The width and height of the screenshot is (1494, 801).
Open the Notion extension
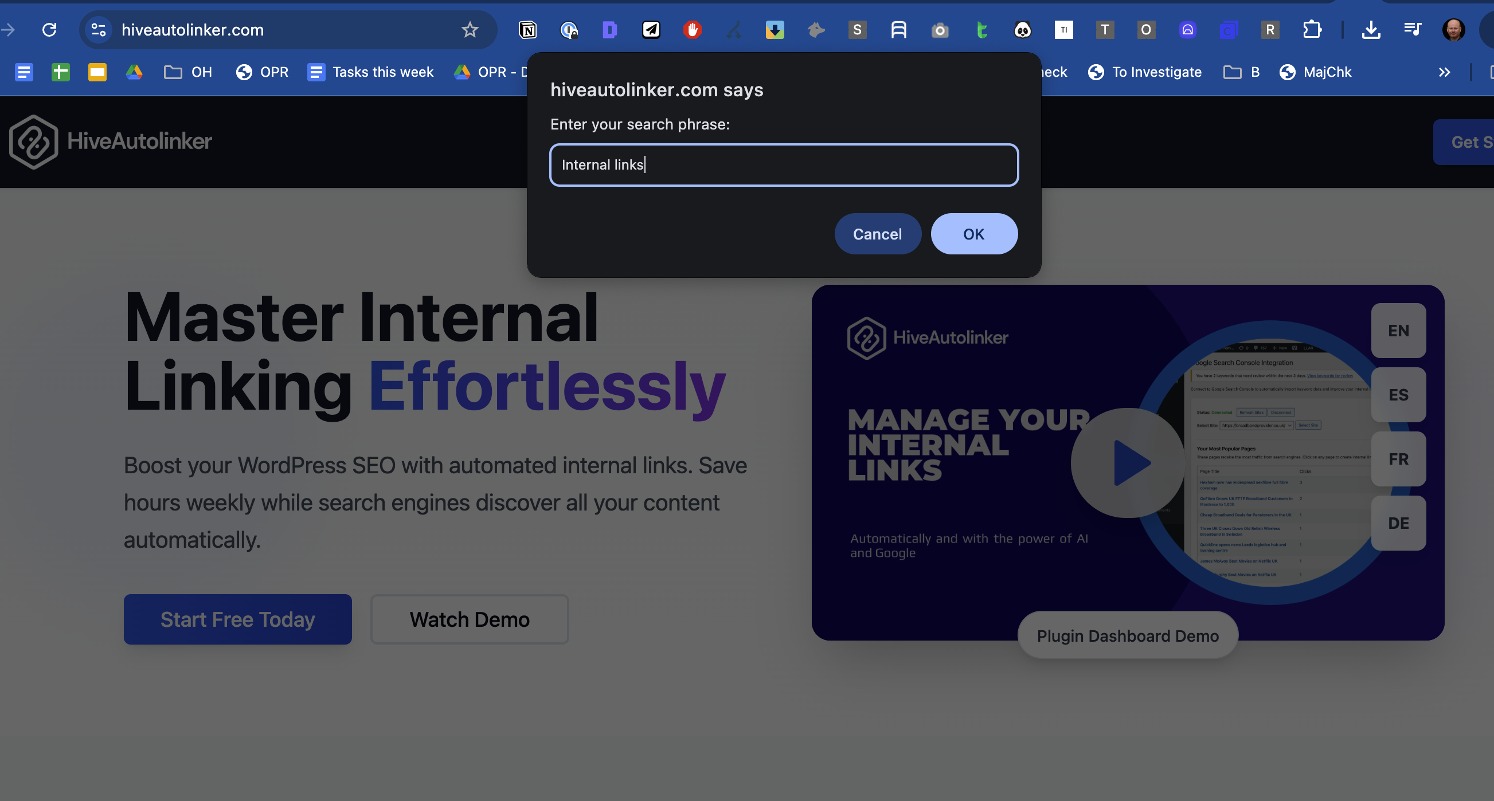point(527,30)
